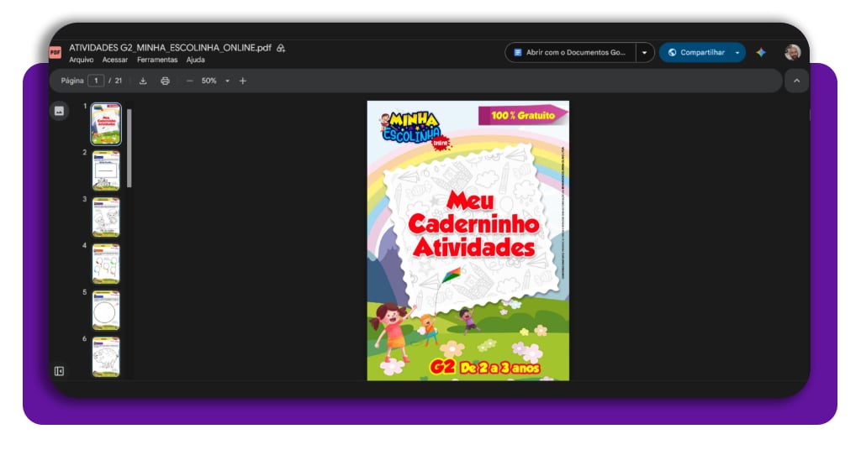This screenshot has width=861, height=450.
Task: Click the thumbnail panel scrollbar
Action: point(129,148)
